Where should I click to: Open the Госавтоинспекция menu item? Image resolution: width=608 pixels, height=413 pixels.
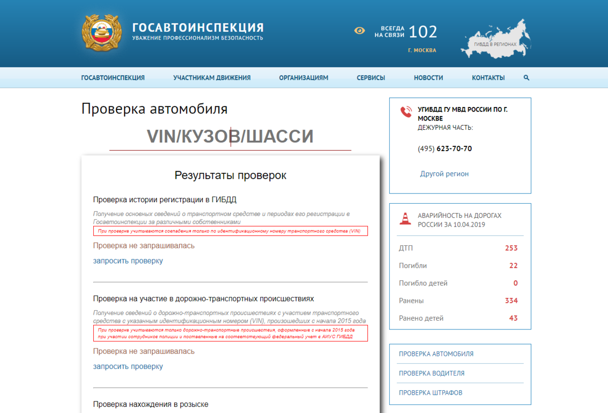tap(112, 78)
